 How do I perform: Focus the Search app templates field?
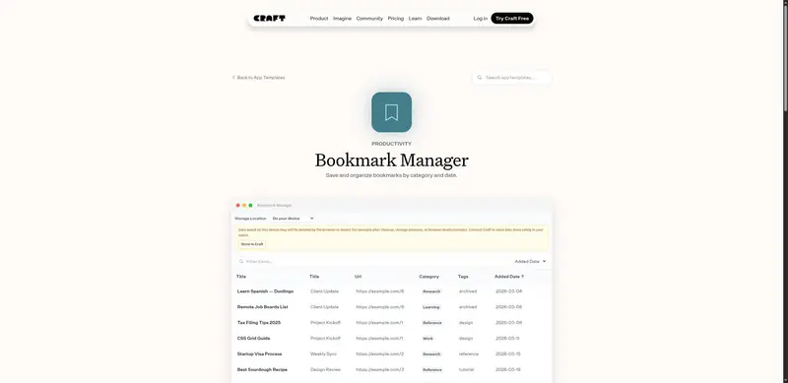point(511,78)
